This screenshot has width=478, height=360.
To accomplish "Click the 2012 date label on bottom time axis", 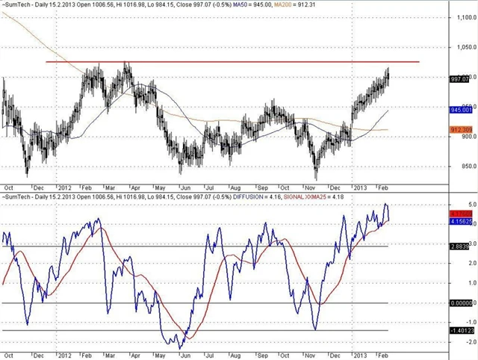I will click(x=63, y=354).
